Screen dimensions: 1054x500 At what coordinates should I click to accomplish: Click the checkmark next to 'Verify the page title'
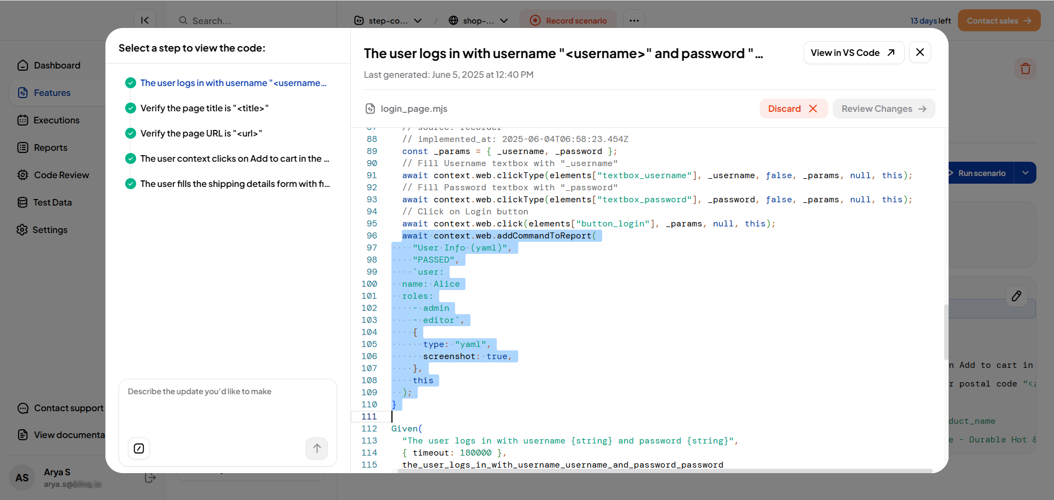tap(130, 108)
